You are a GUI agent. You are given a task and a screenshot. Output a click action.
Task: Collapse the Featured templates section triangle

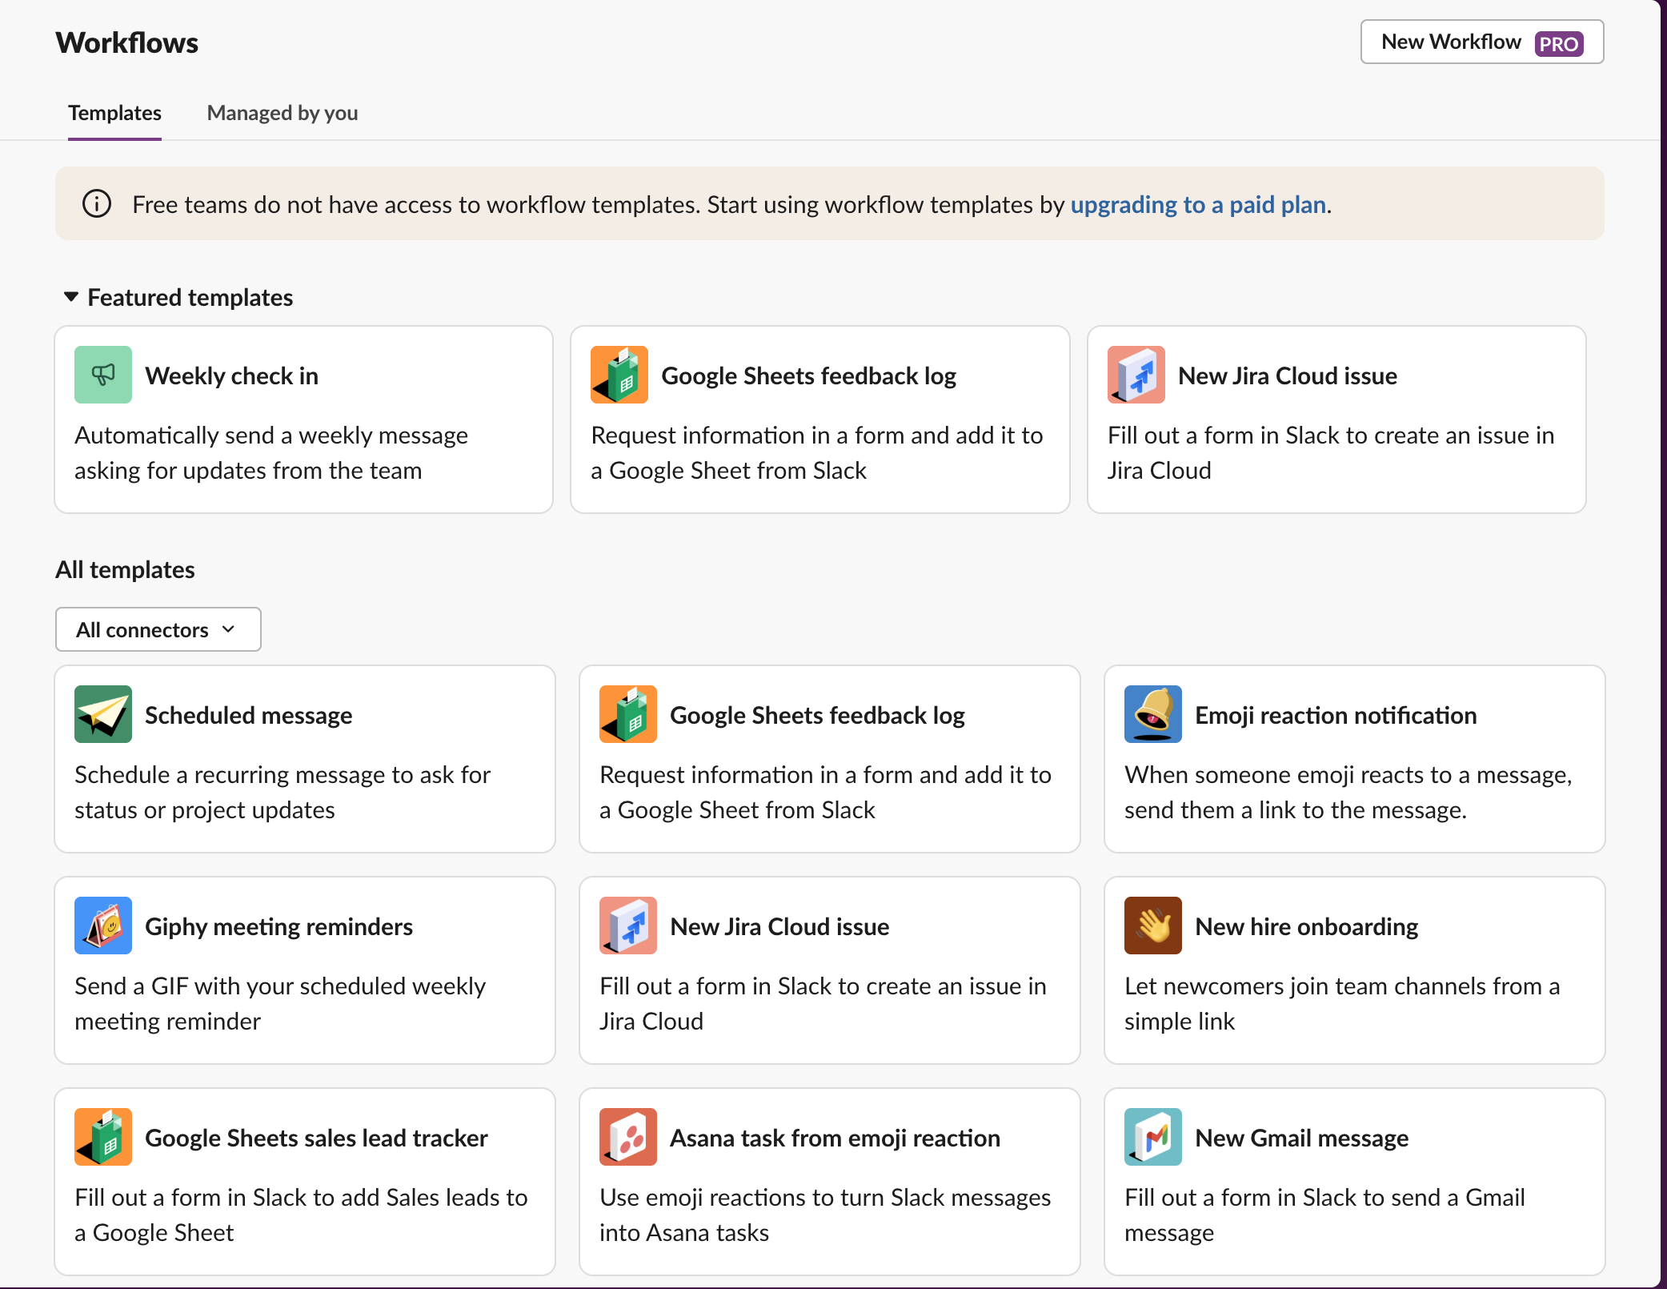point(71,297)
